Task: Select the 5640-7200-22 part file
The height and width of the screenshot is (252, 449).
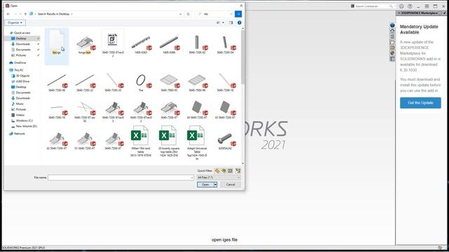Action: point(85,82)
